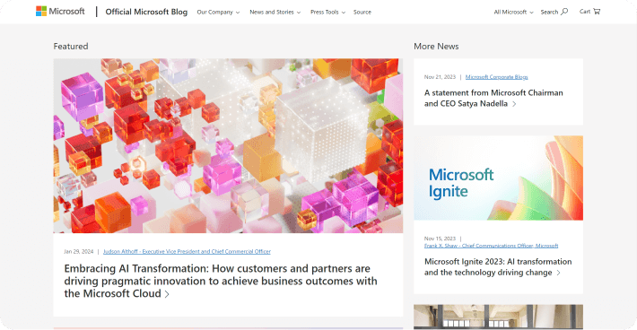Open the search magnifier icon
637x330 pixels.
[564, 12]
